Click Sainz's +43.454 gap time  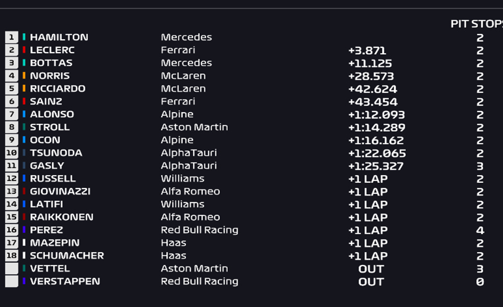click(373, 102)
